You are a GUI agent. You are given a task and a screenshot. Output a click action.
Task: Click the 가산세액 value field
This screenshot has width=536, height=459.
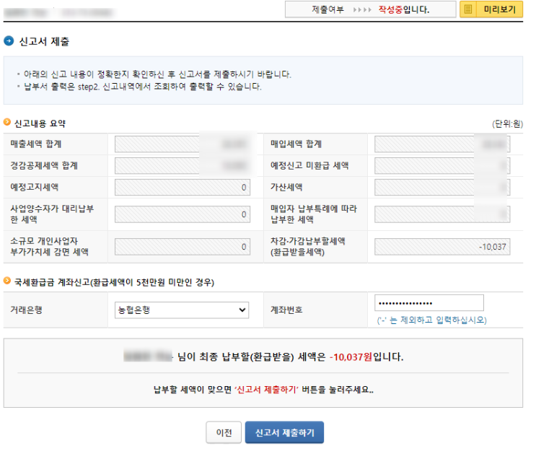tap(442, 188)
